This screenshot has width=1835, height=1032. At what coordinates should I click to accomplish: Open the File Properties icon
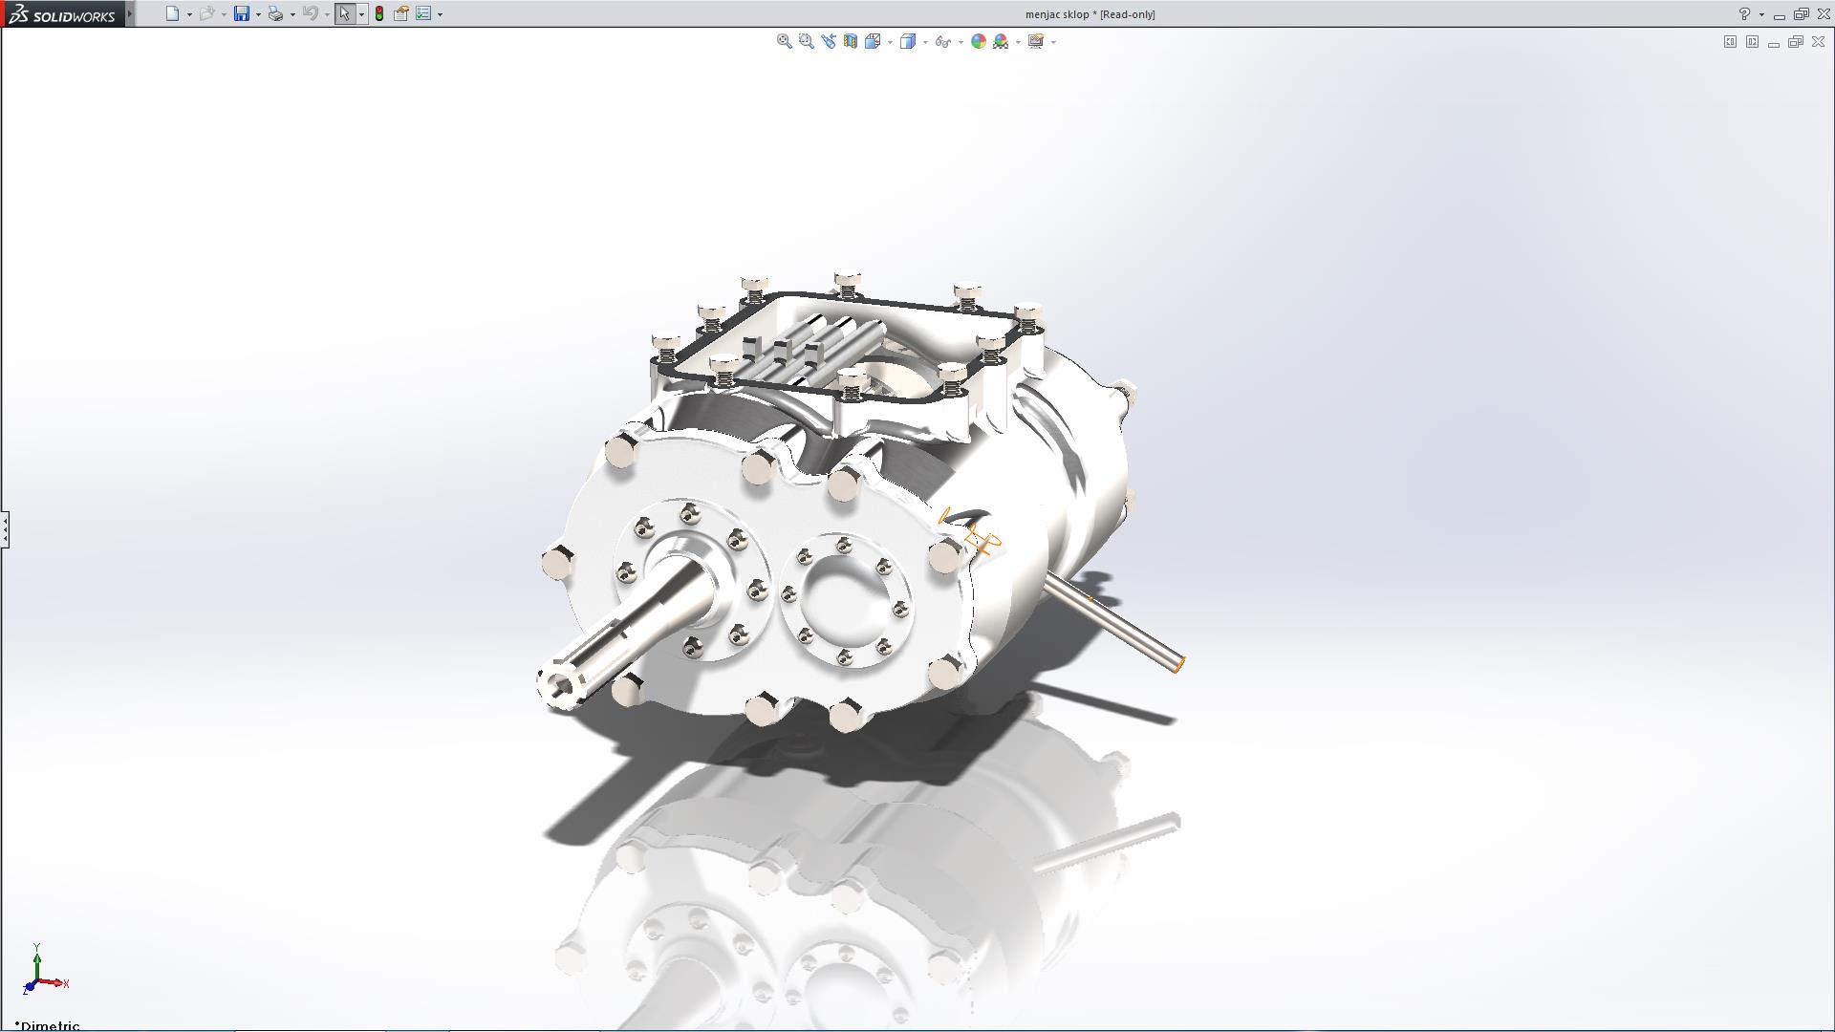401,13
